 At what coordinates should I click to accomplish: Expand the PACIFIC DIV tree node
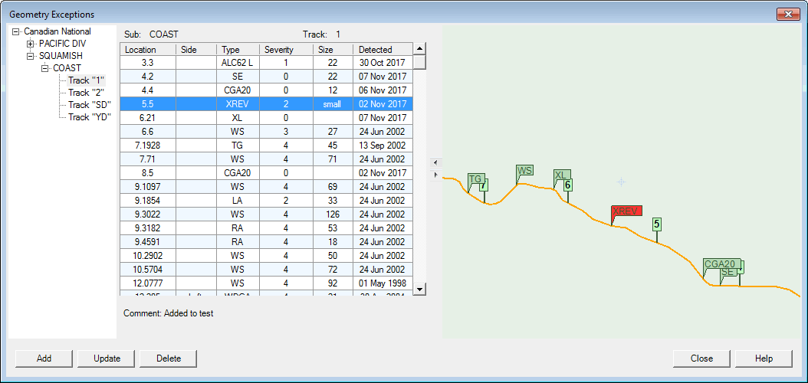point(31,44)
